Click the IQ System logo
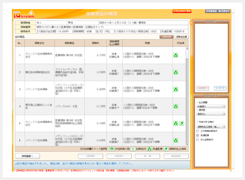245x180 pixels. (23, 15)
